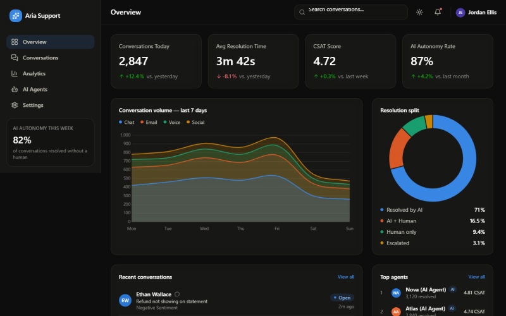Image resolution: width=506 pixels, height=316 pixels.
Task: Open the Overview sidebar item
Action: [x=51, y=42]
